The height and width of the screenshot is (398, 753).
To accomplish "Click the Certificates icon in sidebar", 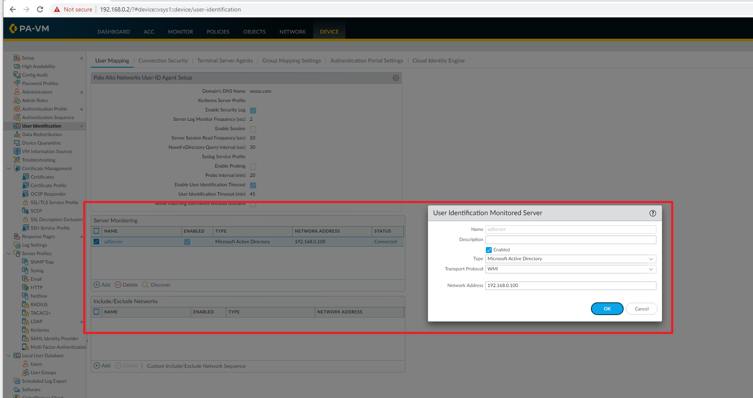I will click(26, 177).
